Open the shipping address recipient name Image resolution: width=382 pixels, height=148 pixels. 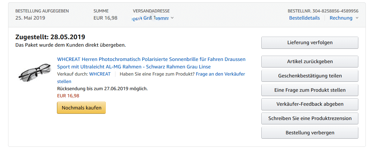click(x=151, y=18)
